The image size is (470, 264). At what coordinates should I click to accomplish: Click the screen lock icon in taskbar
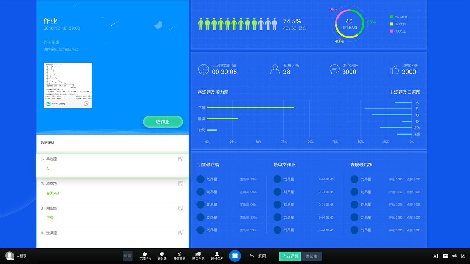[435, 256]
